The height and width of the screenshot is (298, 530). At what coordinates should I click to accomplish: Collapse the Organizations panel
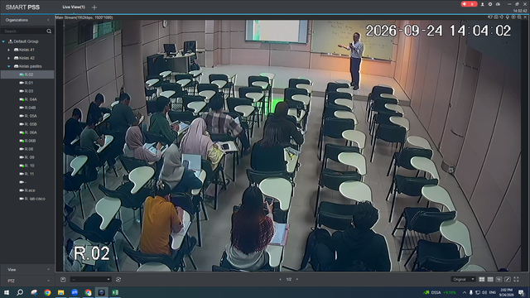click(48, 20)
